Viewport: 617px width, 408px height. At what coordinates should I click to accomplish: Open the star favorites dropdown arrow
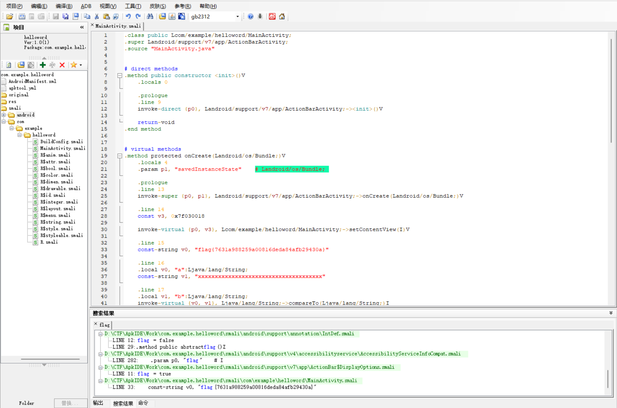[x=81, y=65]
